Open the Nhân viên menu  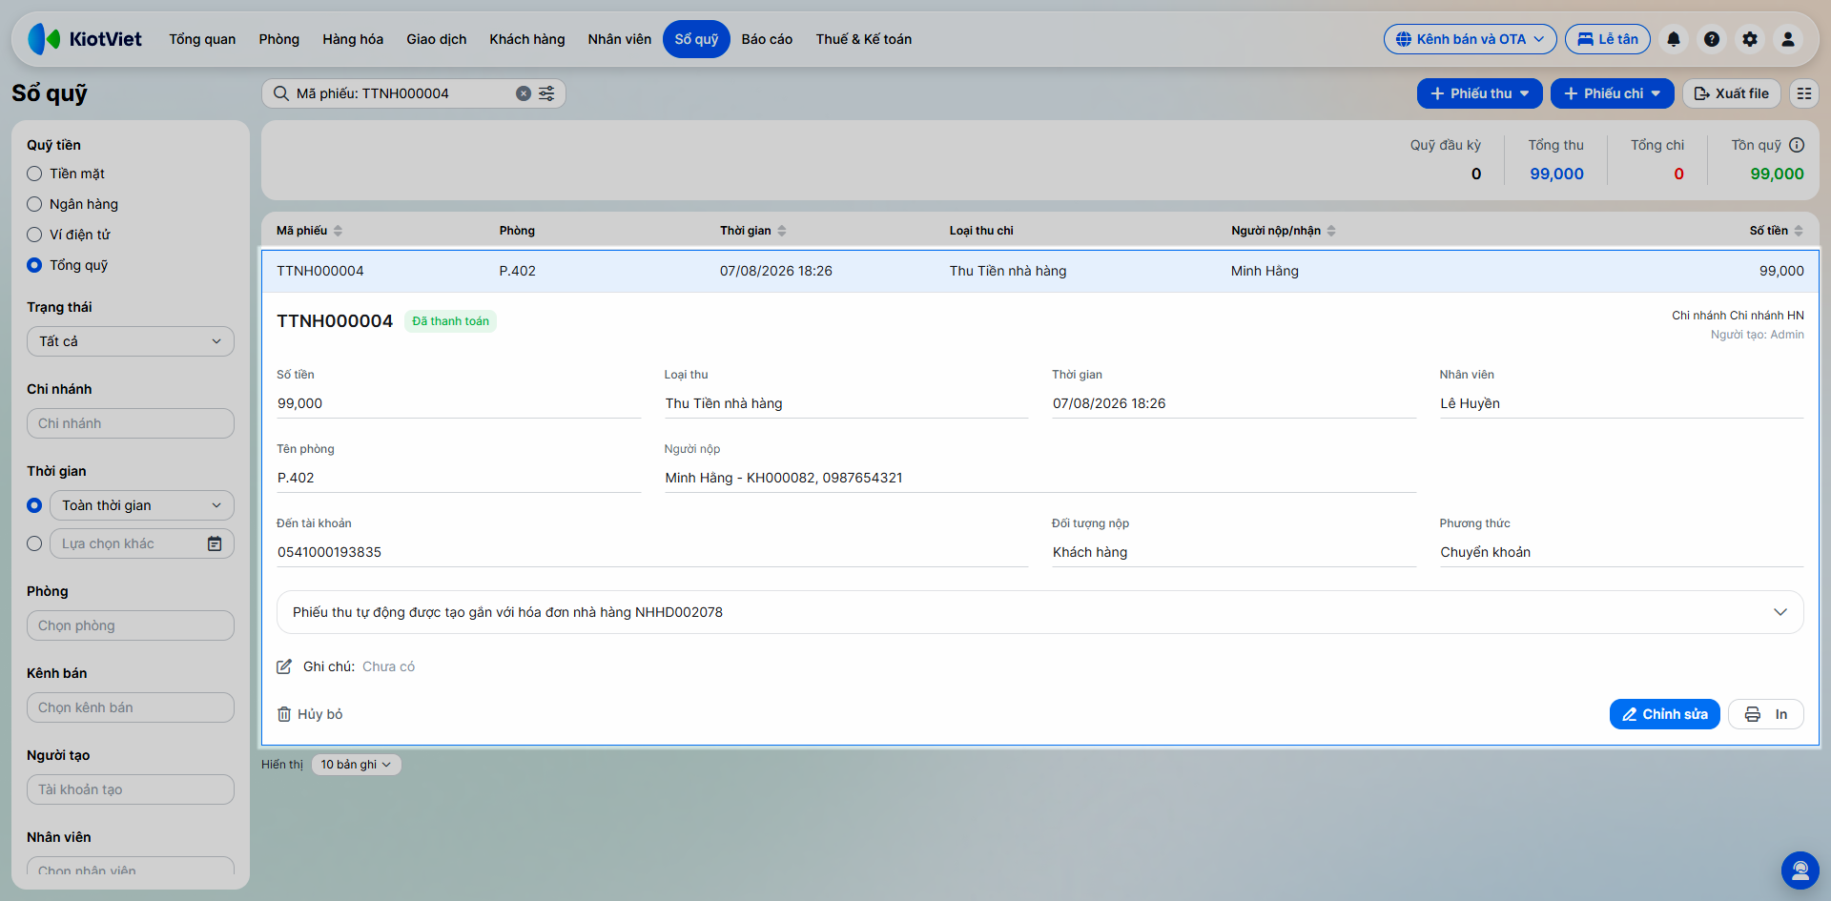coord(620,39)
